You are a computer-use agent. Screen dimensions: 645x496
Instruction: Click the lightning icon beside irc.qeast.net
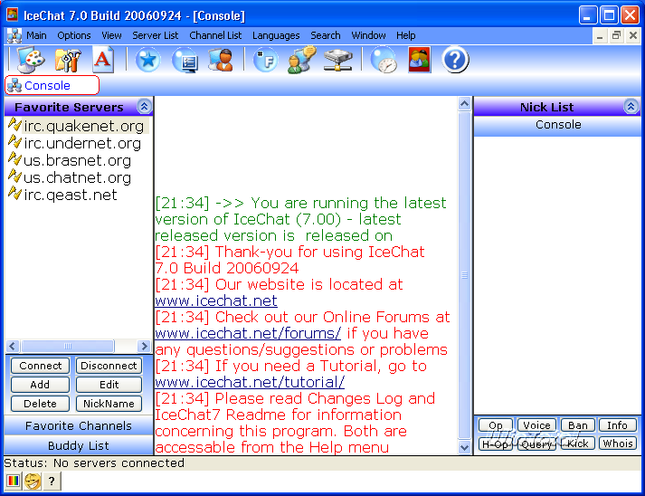click(14, 194)
